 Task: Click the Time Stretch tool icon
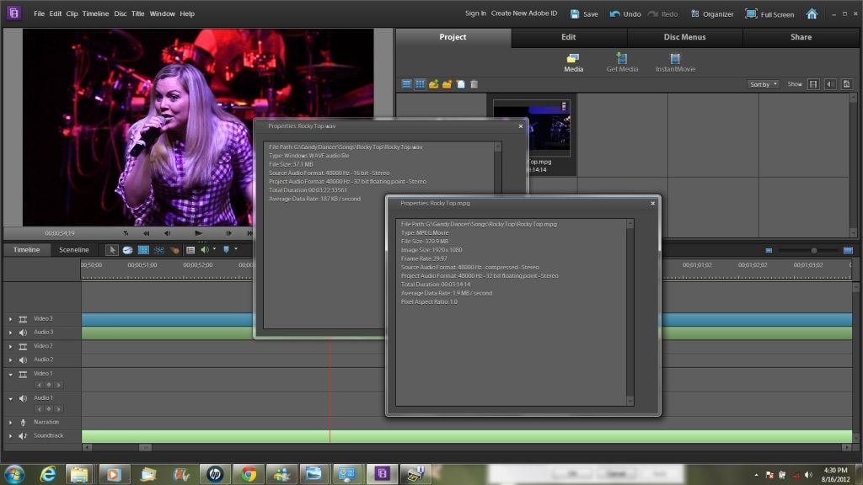[127, 250]
